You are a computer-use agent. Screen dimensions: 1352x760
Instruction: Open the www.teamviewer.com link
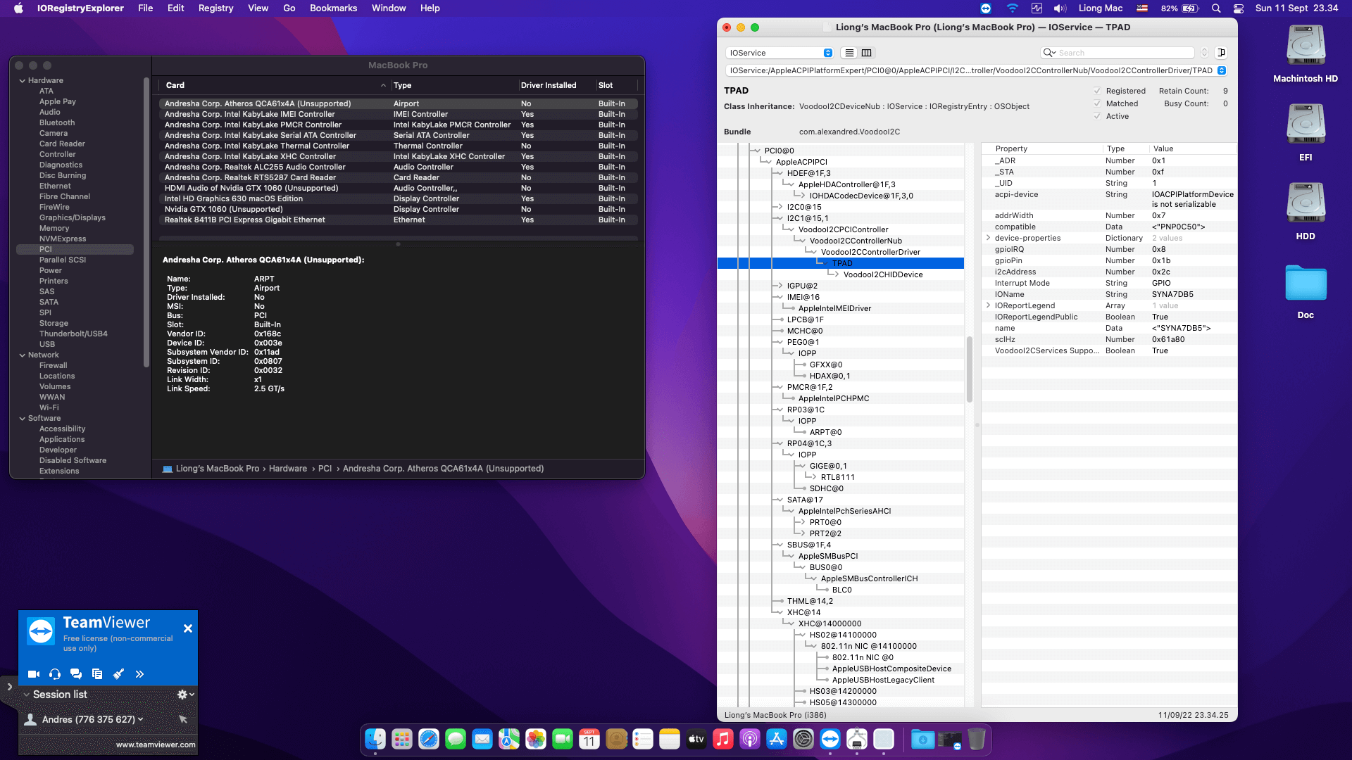(156, 745)
